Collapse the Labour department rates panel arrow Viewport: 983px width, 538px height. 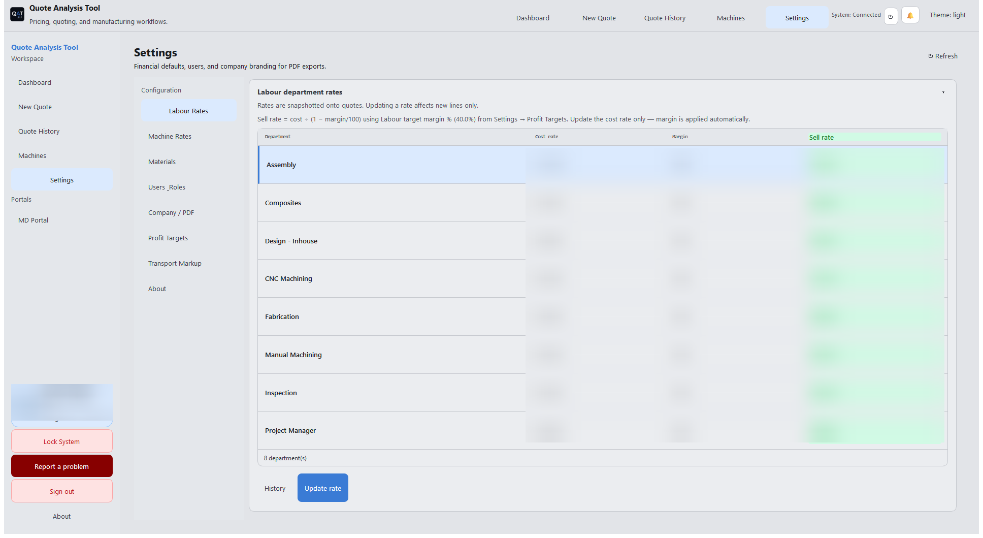click(943, 92)
